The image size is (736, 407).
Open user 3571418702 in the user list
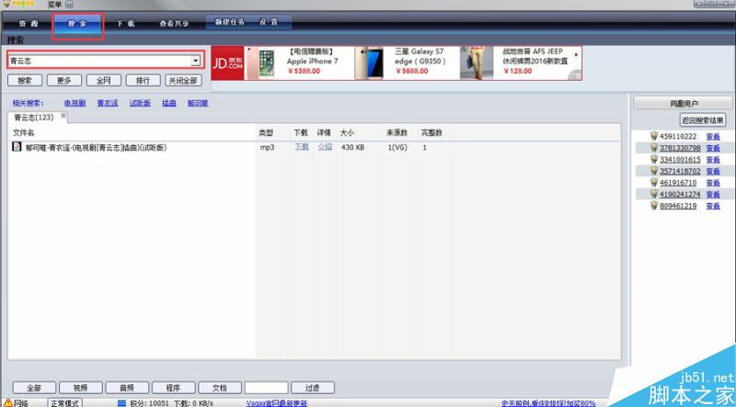(x=680, y=171)
